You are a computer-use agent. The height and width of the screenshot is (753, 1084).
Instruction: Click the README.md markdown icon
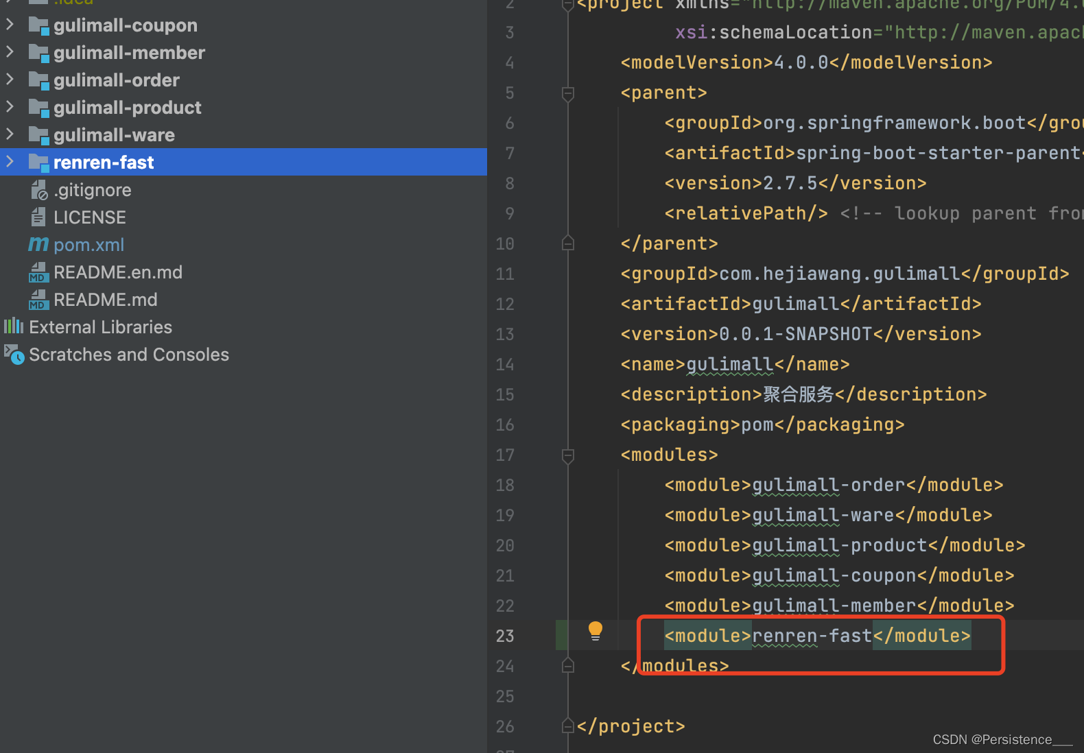38,300
